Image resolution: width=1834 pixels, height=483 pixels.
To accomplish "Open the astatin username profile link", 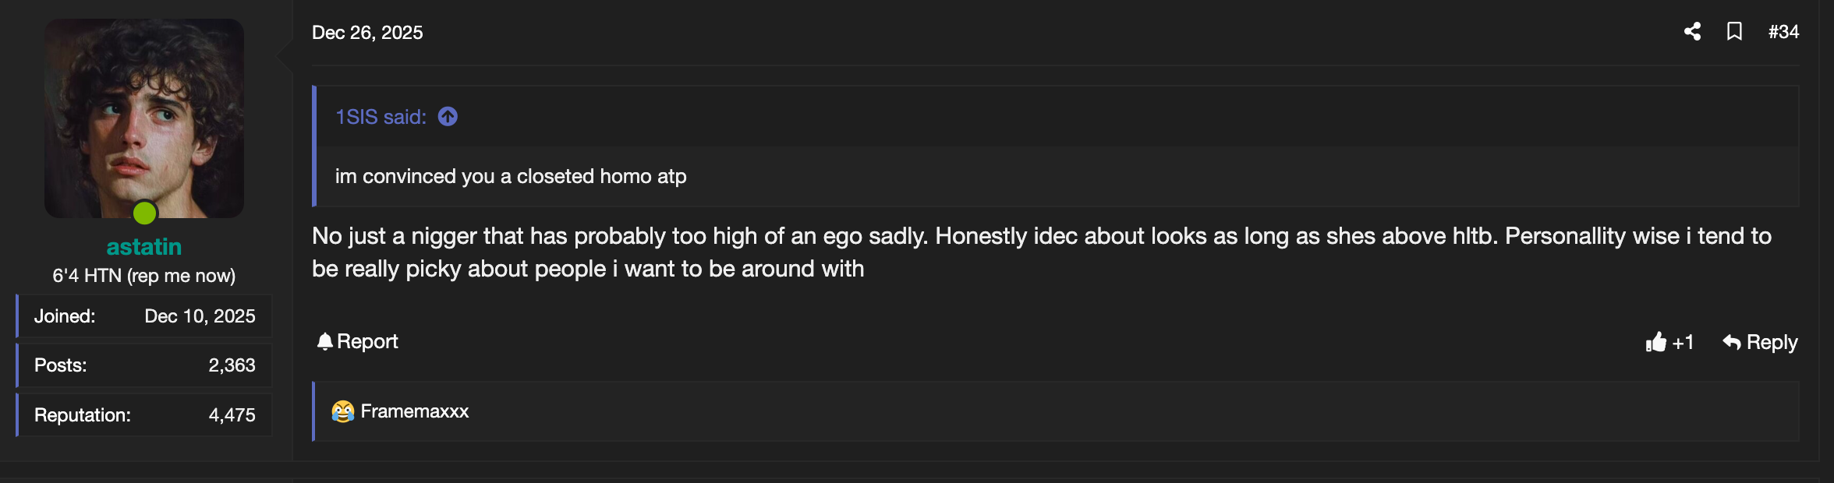I will coord(144,247).
